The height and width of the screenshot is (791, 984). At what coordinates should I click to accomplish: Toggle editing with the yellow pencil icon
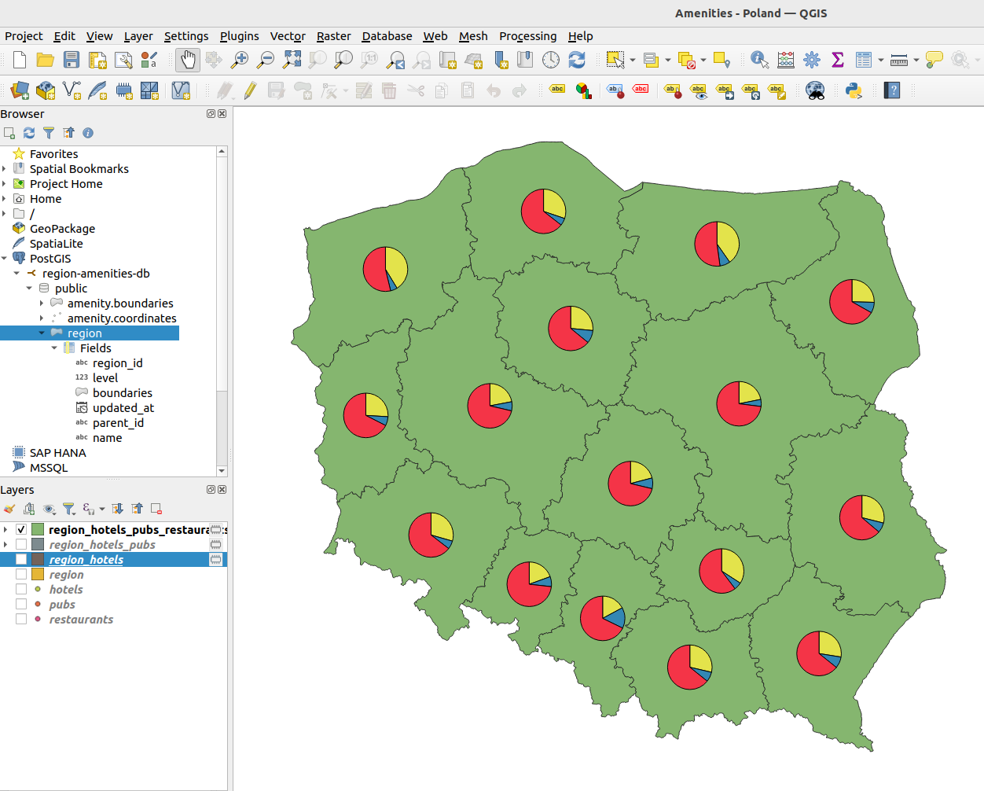coord(250,90)
